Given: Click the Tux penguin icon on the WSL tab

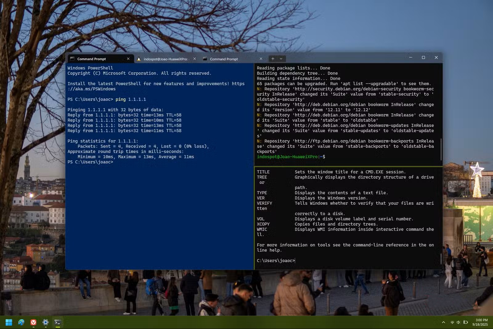Looking at the screenshot, I should click(139, 59).
